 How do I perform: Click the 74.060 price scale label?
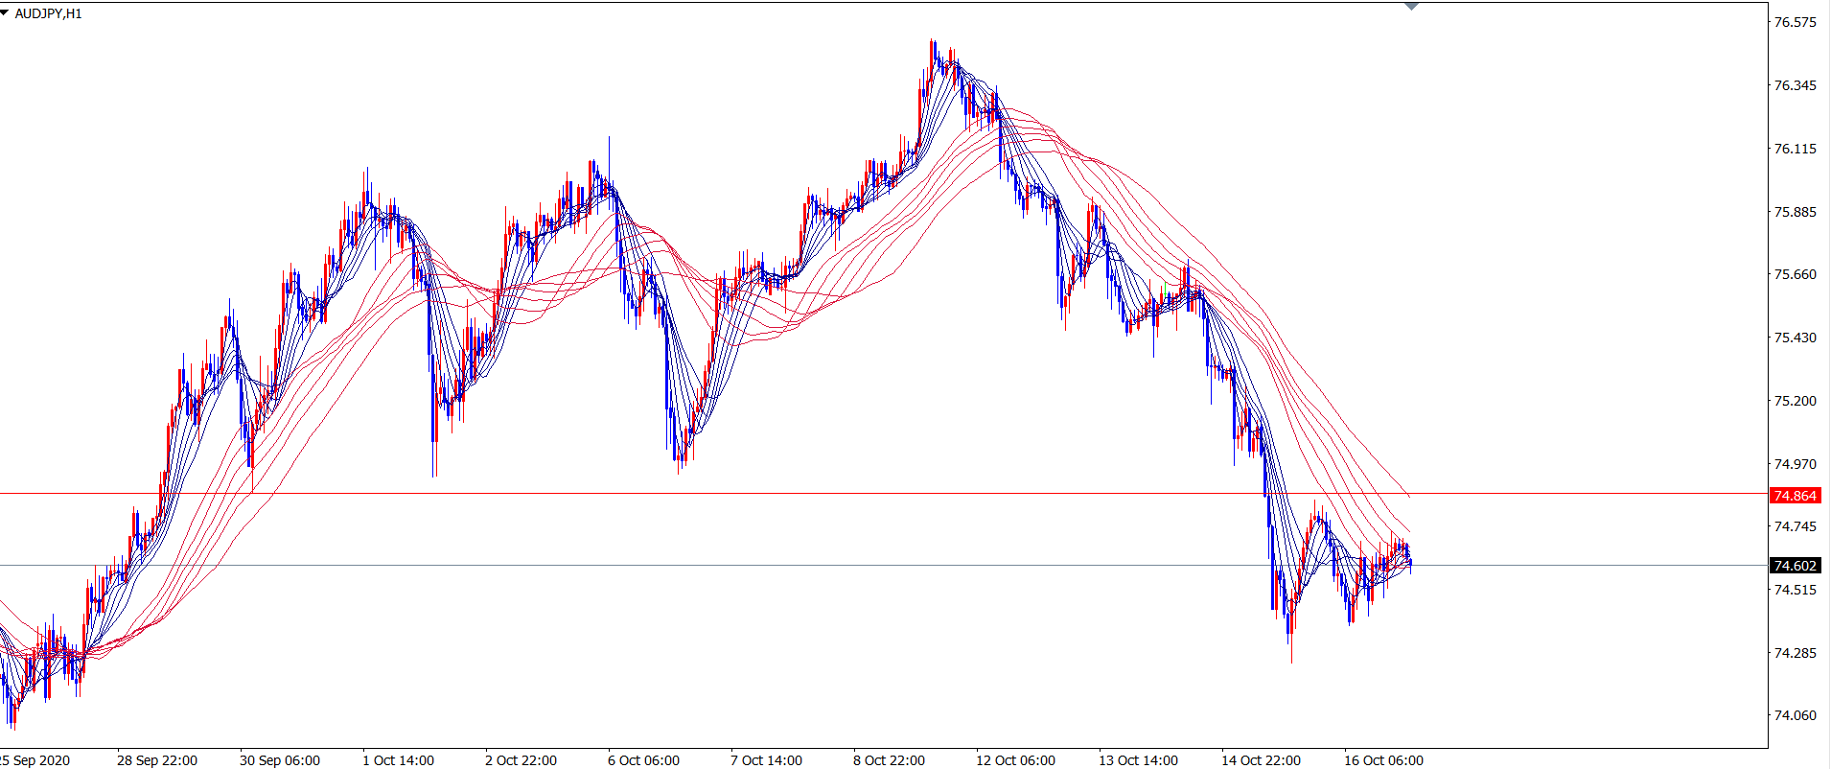pyautogui.click(x=1795, y=715)
